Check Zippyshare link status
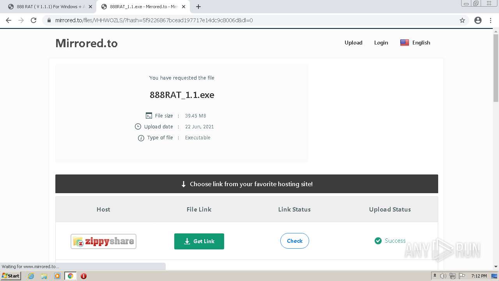Screen dimensions: 499x281 click(x=295, y=241)
